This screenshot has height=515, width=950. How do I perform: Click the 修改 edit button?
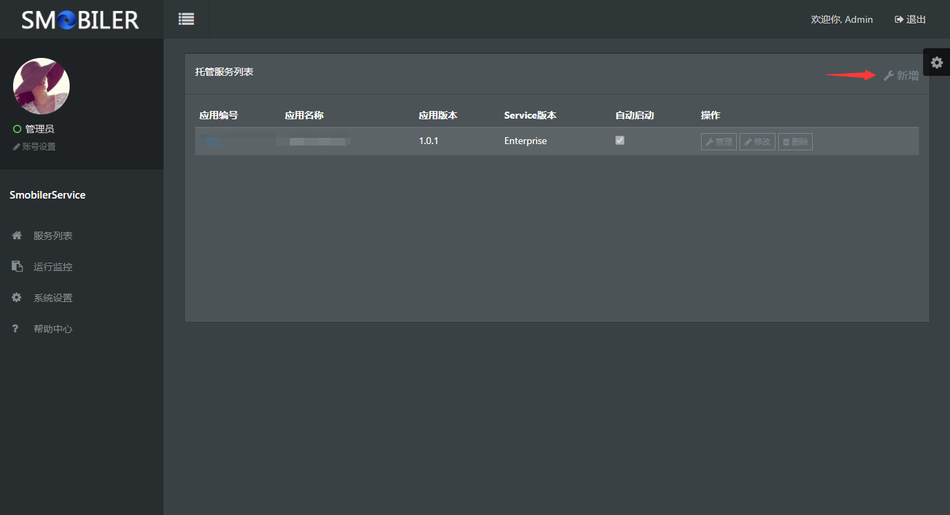[758, 141]
